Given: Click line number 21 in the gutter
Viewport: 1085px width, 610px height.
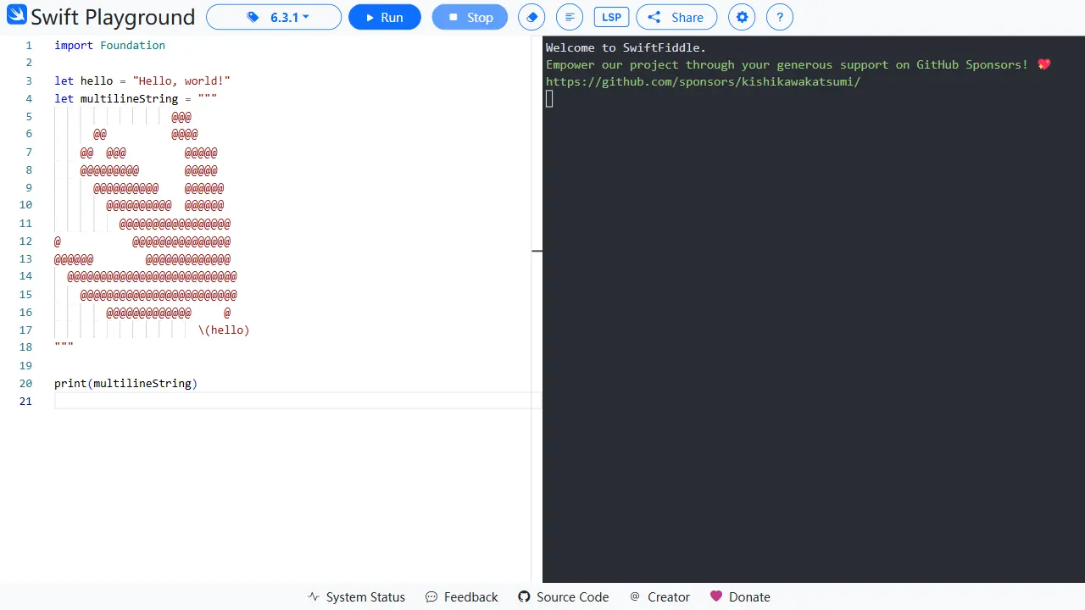Looking at the screenshot, I should tap(25, 401).
